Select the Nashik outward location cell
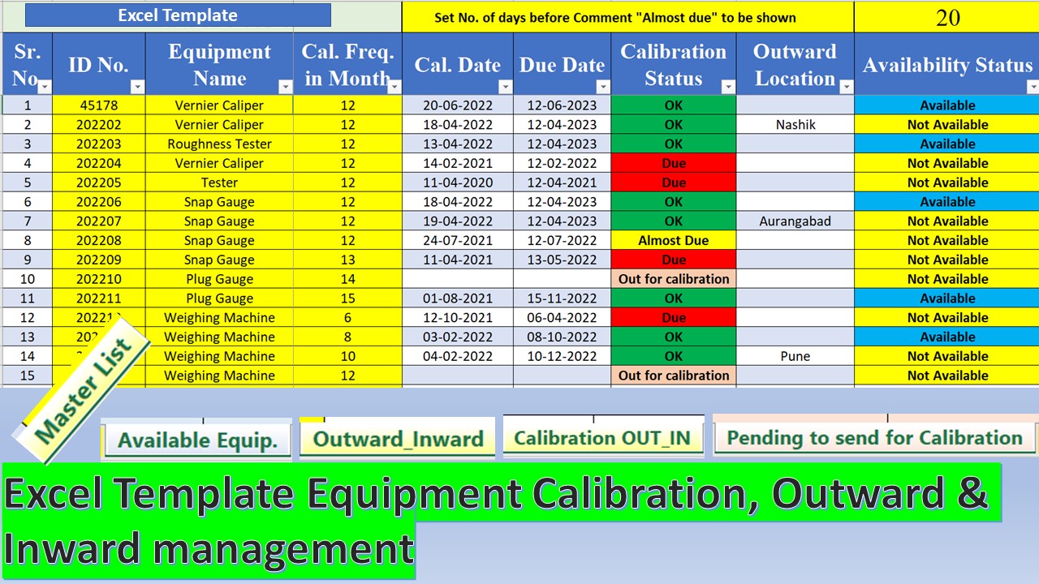This screenshot has width=1039, height=584. click(795, 124)
